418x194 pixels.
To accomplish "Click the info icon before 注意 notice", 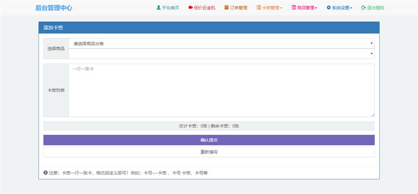I will pos(46,172).
